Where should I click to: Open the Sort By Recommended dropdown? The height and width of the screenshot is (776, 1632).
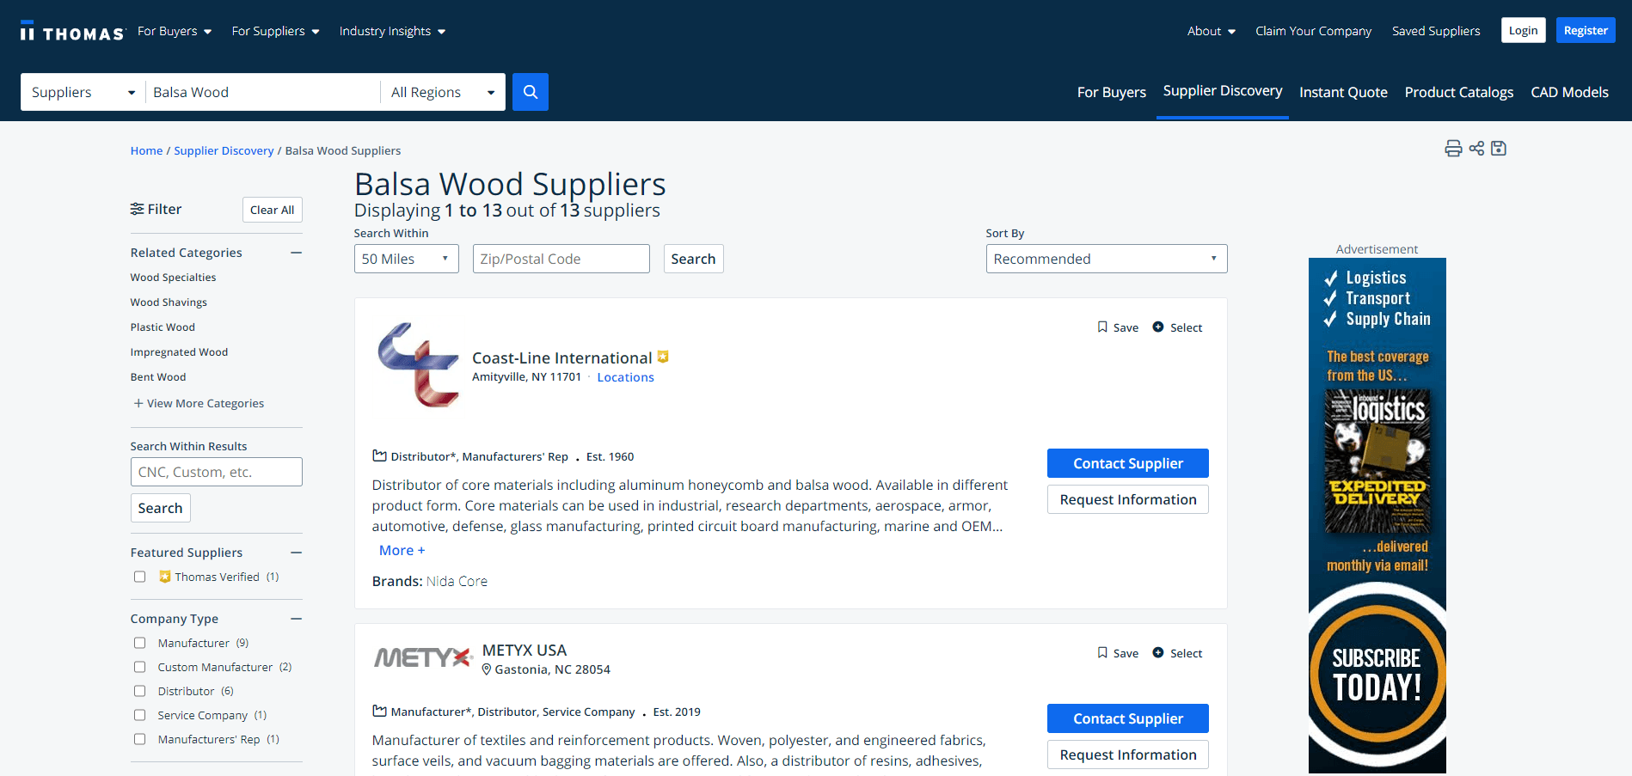[1107, 259]
